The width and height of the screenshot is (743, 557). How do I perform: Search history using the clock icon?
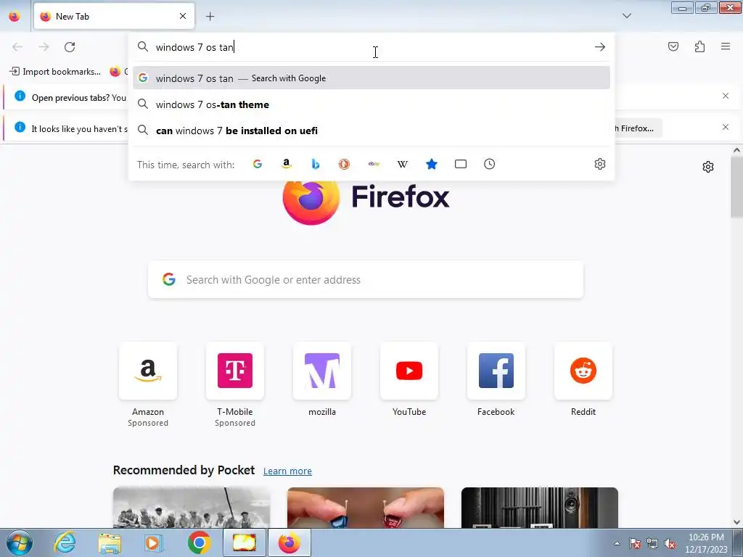pos(490,164)
